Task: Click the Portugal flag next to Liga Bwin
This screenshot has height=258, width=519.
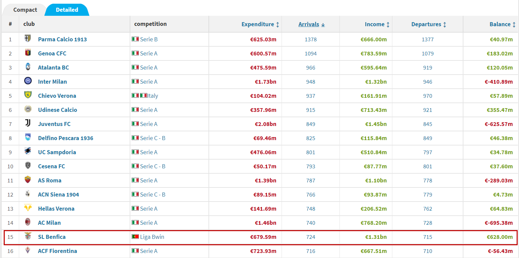Action: 135,237
